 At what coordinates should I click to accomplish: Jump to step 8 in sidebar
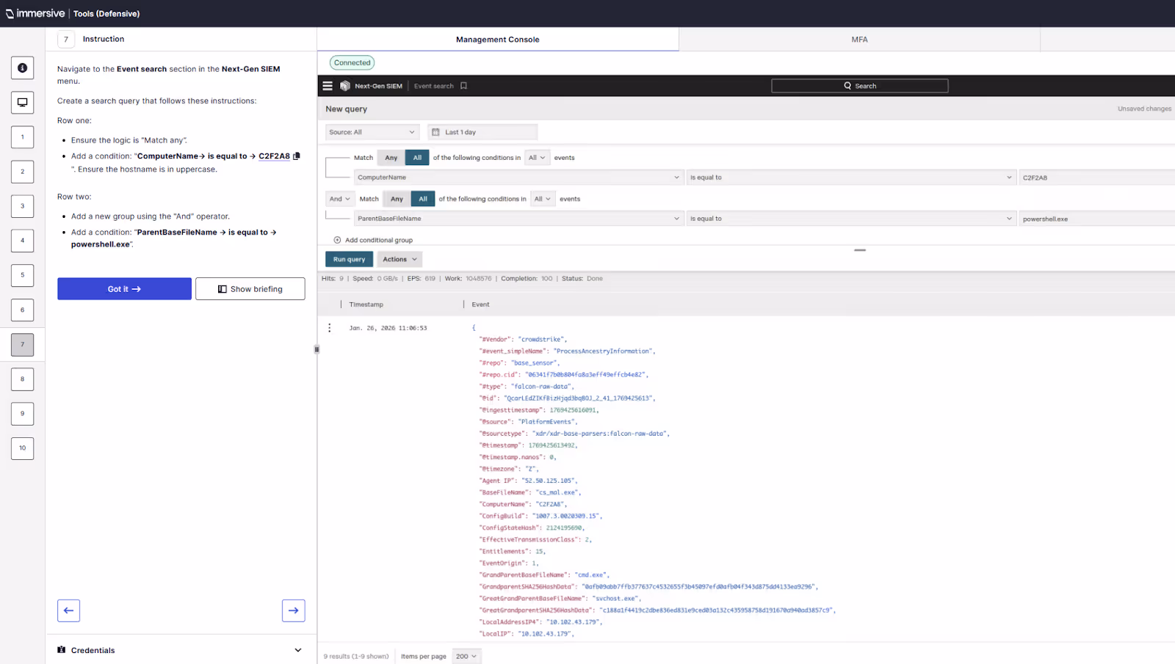pos(22,379)
